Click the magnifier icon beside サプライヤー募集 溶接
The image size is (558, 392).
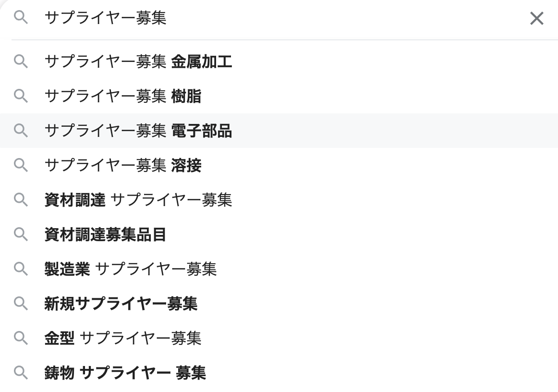[x=21, y=166]
